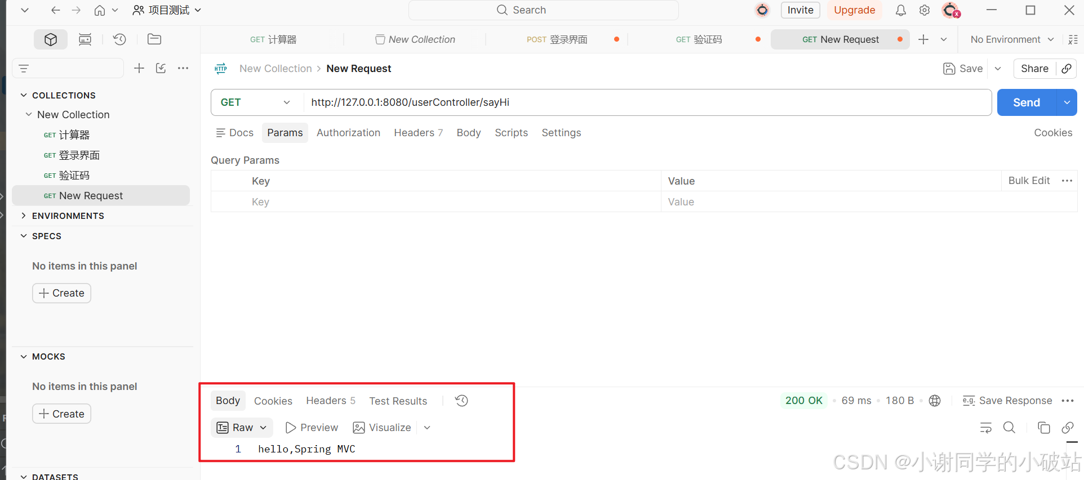Open the History clock icon in sidebar

coord(119,39)
